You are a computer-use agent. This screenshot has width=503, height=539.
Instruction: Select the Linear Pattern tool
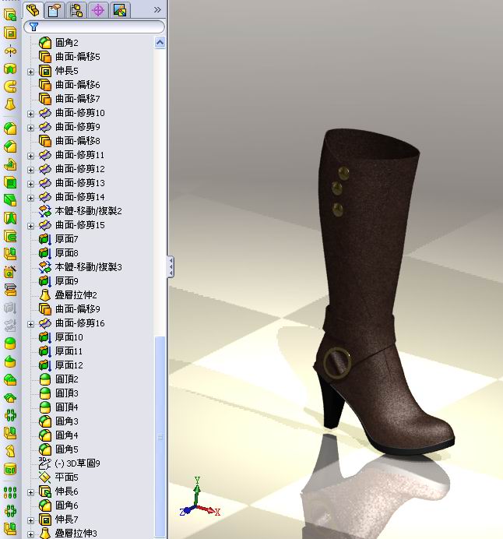(x=10, y=492)
